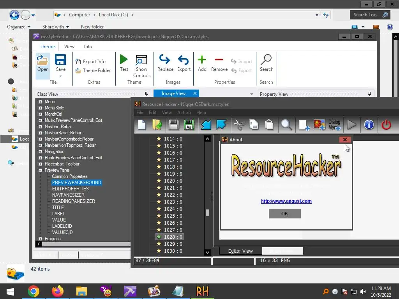399x299 pixels.
Task: Click Show Controls in Theme group
Action: click(x=141, y=66)
